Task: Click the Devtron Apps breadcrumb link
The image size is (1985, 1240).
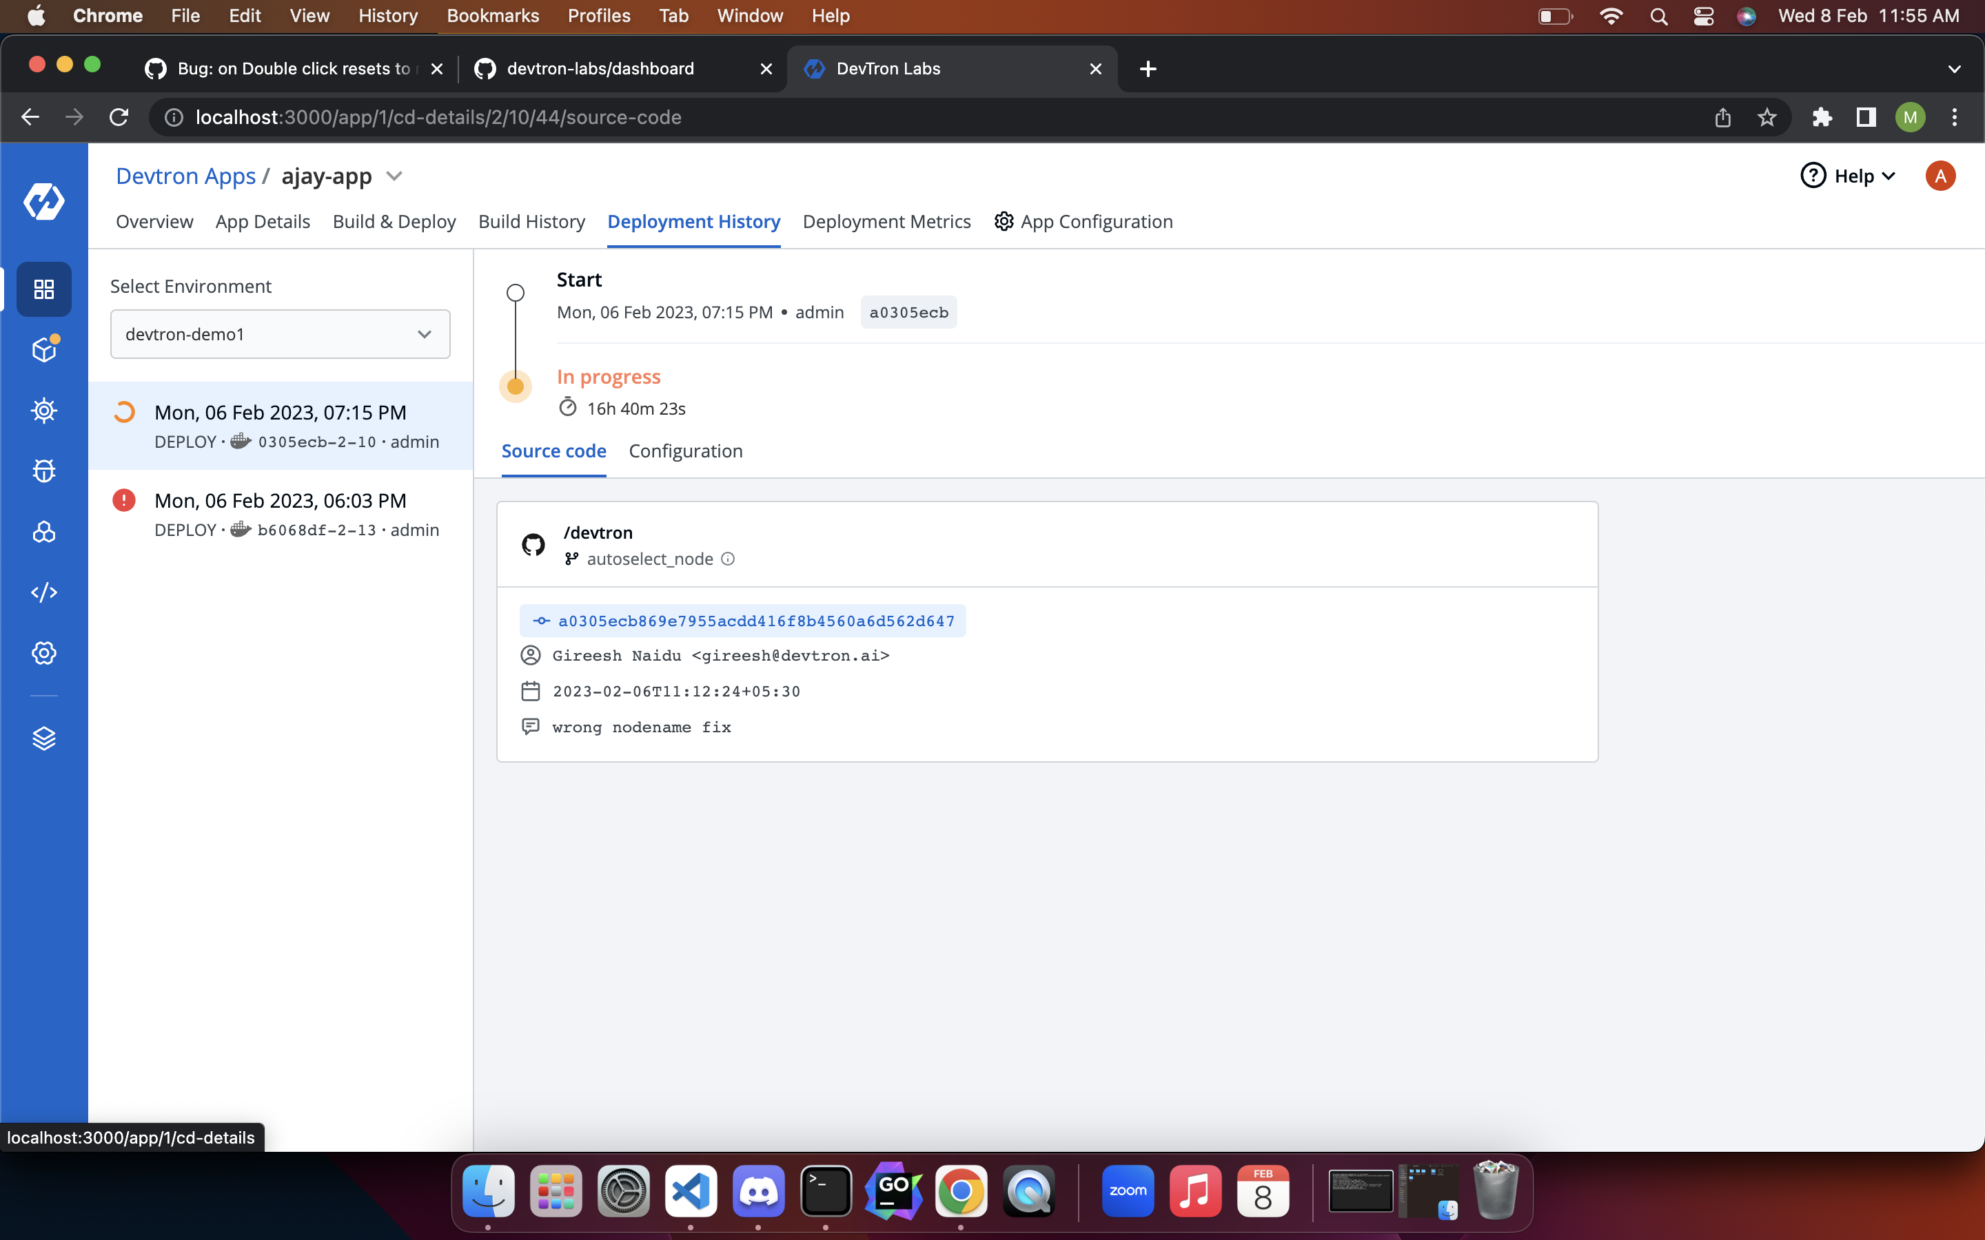Action: [185, 176]
